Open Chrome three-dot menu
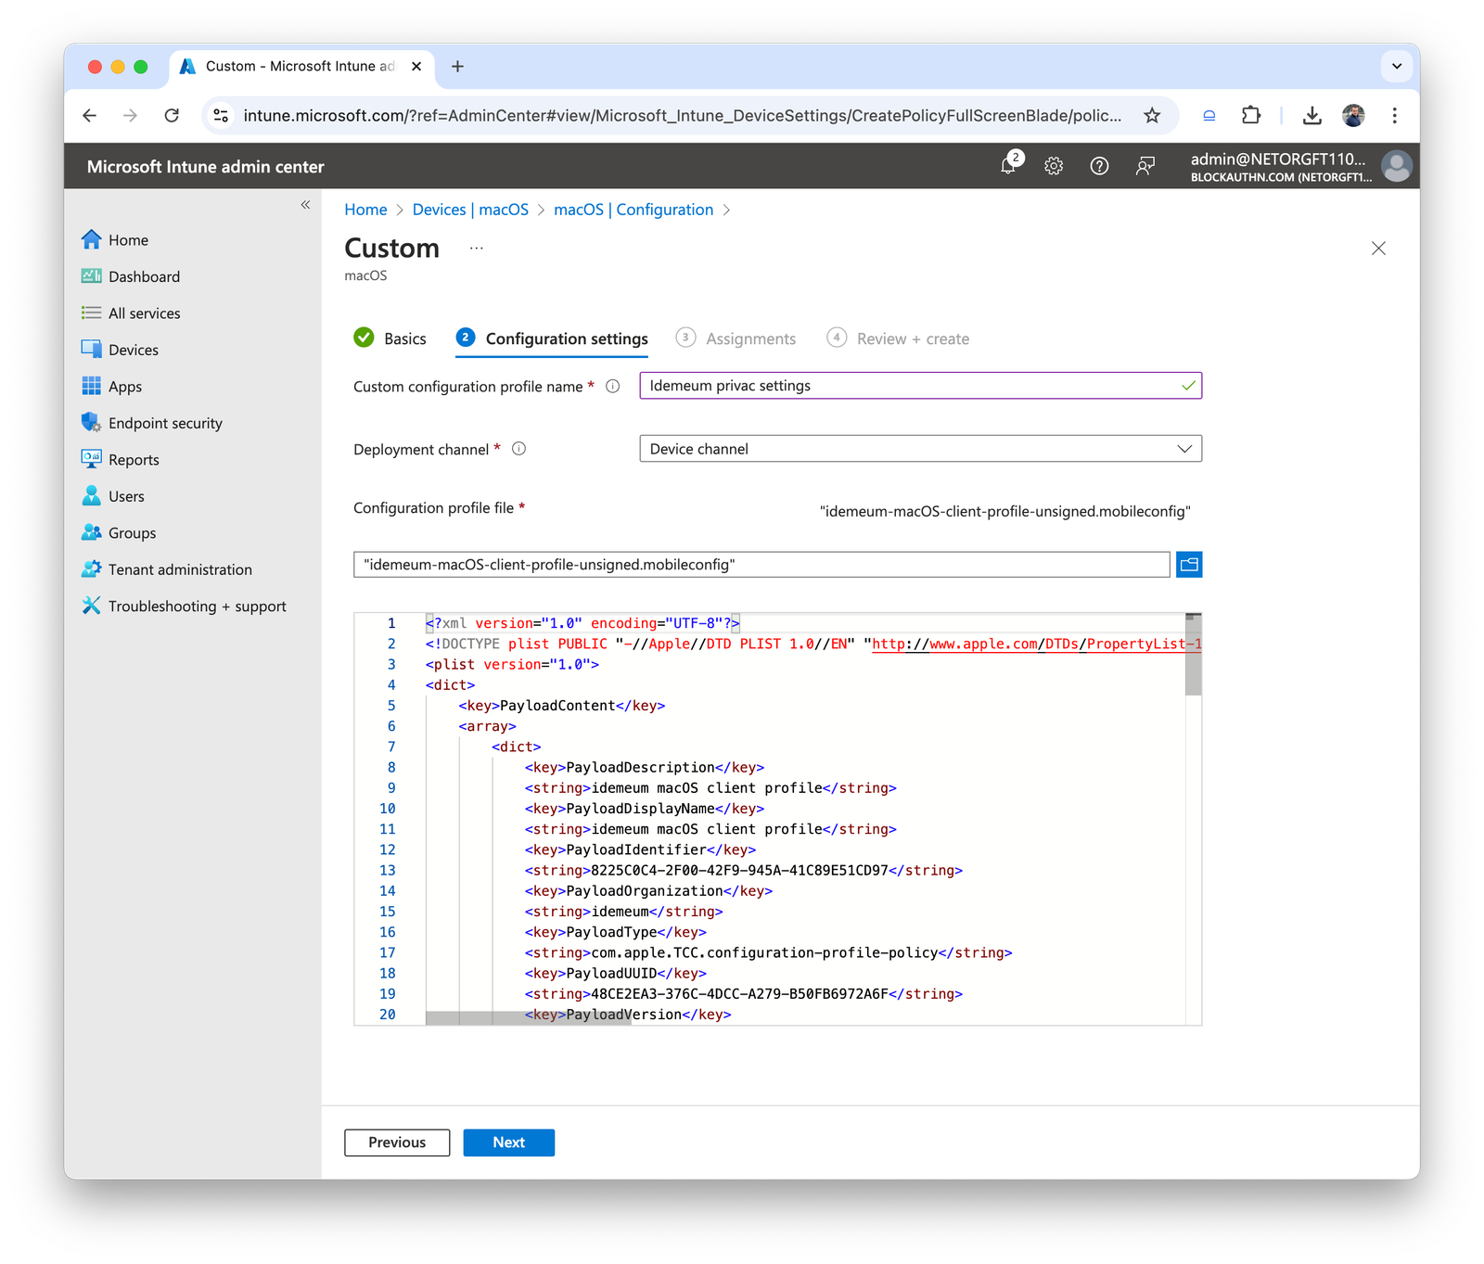 tap(1394, 116)
